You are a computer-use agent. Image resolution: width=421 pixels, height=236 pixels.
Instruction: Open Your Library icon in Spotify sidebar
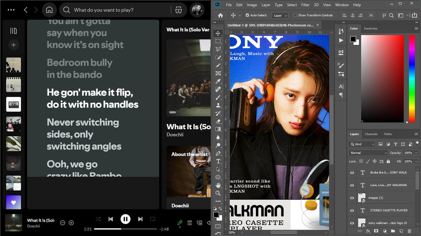pyautogui.click(x=13, y=31)
